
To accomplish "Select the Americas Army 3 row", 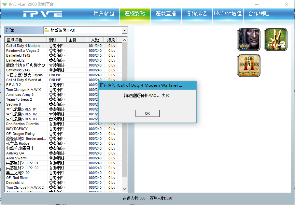I will click(x=52, y=95).
